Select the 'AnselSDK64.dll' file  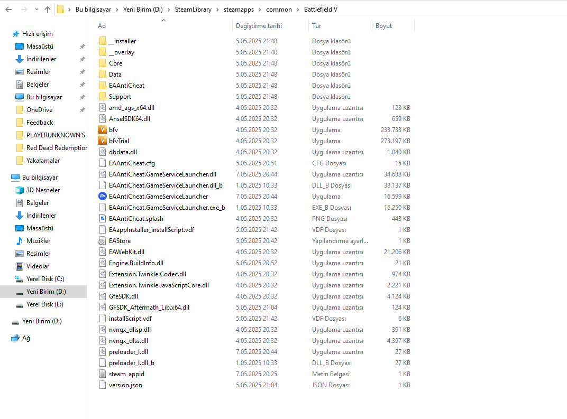pos(130,118)
